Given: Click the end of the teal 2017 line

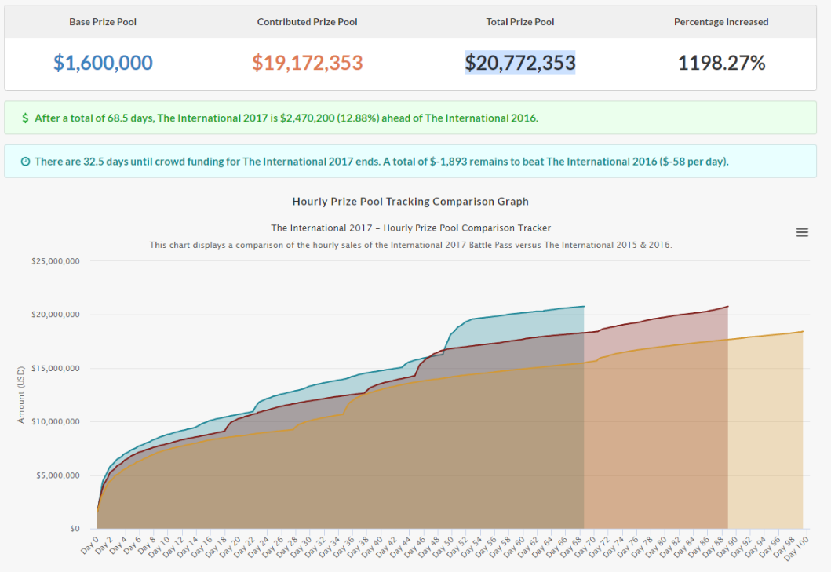Looking at the screenshot, I should pos(584,307).
